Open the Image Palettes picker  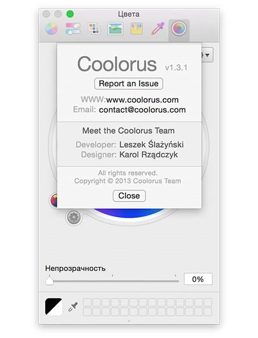[x=116, y=29]
